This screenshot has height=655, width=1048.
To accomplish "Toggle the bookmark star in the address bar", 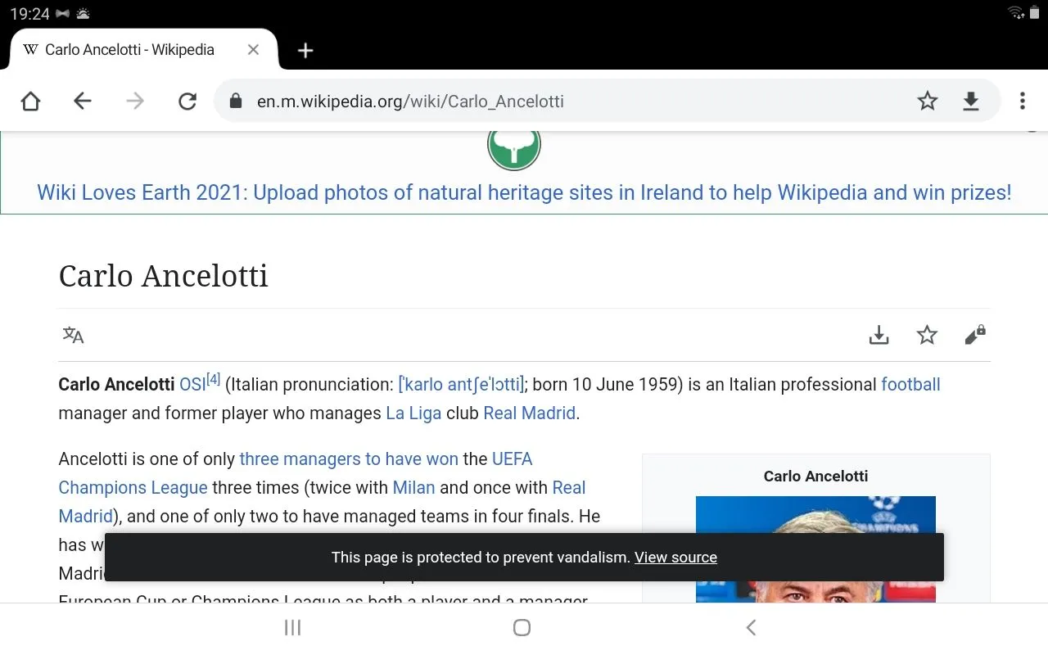I will tap(928, 101).
